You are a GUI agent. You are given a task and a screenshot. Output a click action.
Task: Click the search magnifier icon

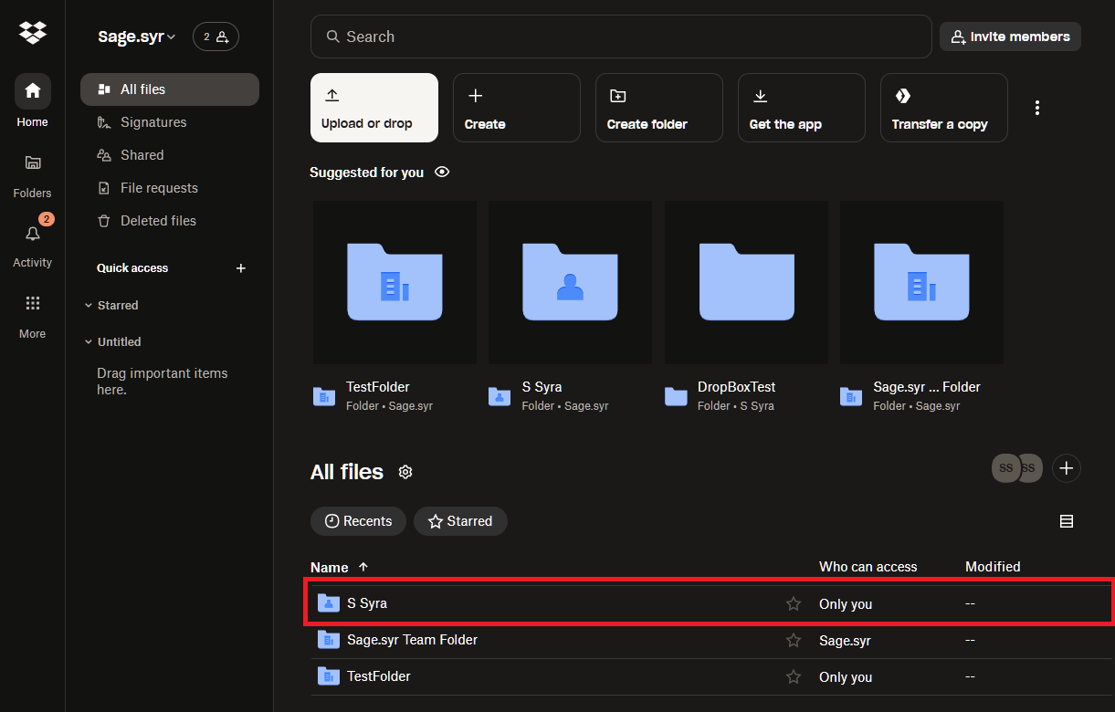333,37
